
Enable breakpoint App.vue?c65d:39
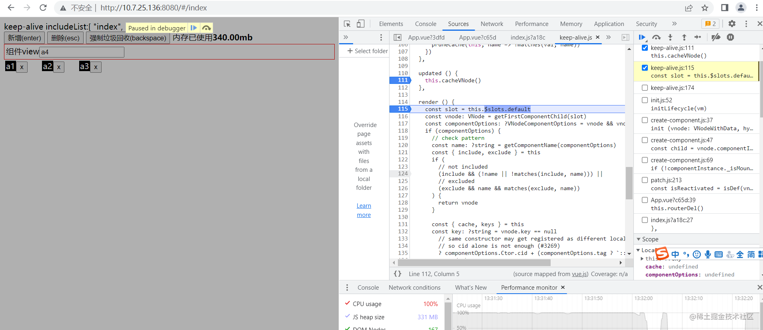tap(645, 200)
